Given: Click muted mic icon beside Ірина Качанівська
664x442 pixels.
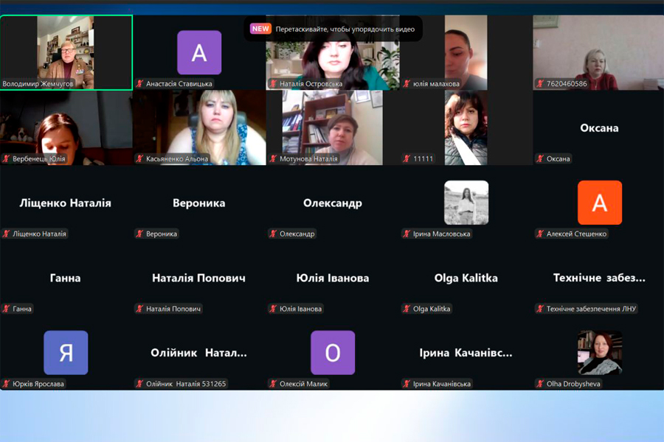Looking at the screenshot, I should pos(407,384).
